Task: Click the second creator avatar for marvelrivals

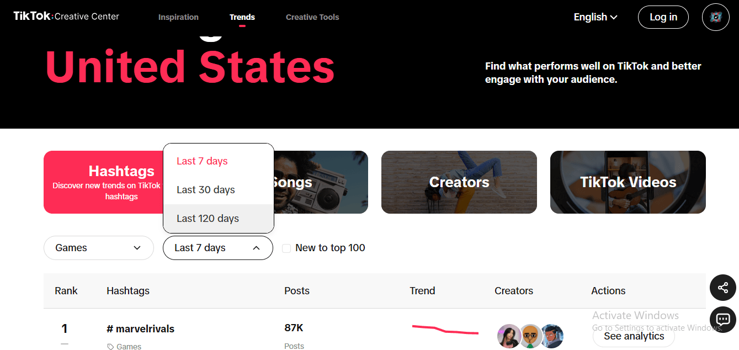Action: click(530, 336)
